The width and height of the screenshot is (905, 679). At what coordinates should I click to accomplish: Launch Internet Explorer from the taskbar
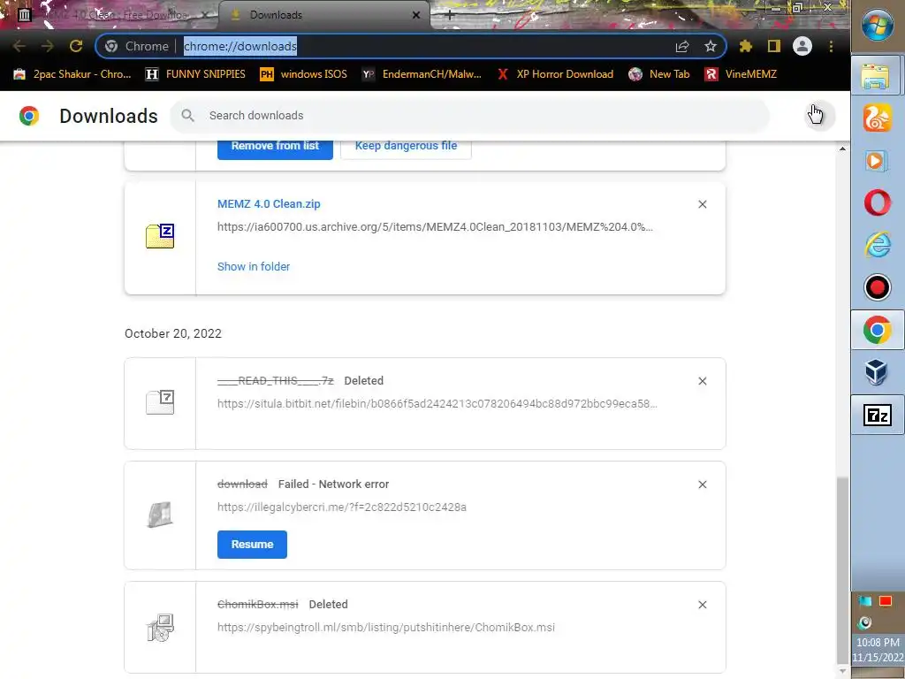pos(878,245)
